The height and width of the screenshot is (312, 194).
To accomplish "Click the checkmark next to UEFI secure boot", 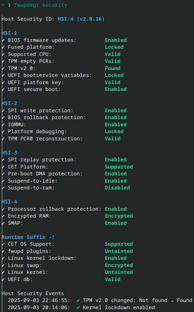I will click(x=3, y=89).
